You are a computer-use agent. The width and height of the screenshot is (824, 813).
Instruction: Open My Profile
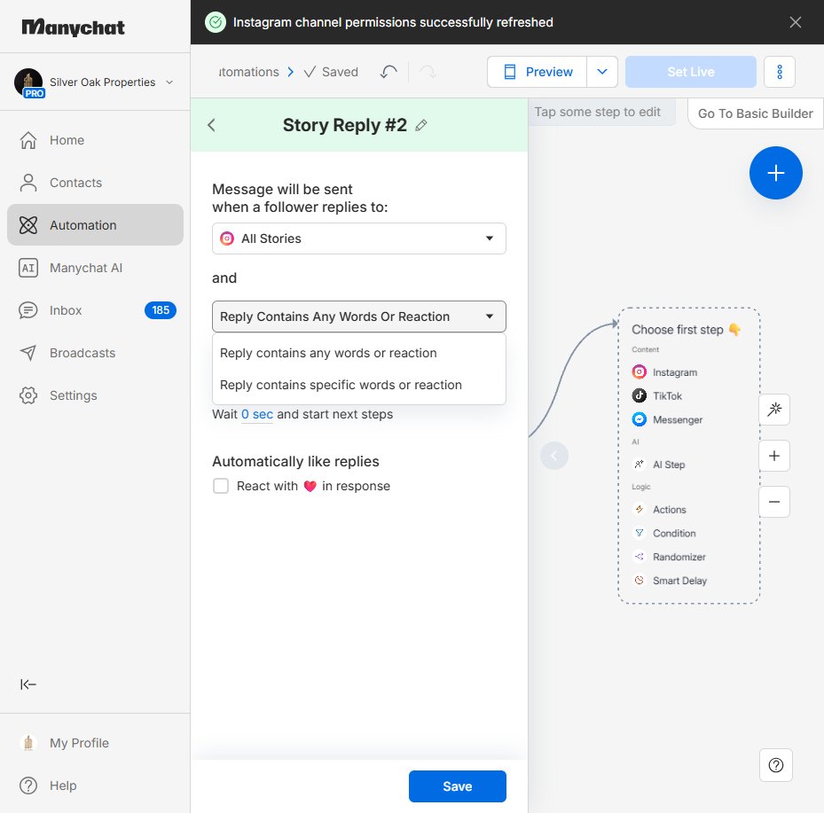click(95, 743)
